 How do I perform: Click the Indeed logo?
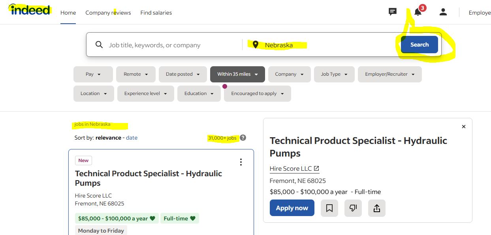pos(30,9)
